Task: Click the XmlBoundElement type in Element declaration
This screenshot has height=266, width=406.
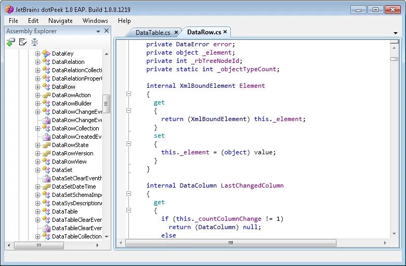Action: tap(207, 86)
